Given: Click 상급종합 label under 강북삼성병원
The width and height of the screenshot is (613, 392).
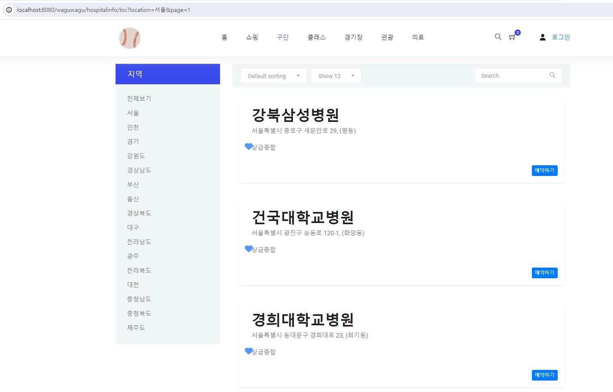Looking at the screenshot, I should [264, 147].
